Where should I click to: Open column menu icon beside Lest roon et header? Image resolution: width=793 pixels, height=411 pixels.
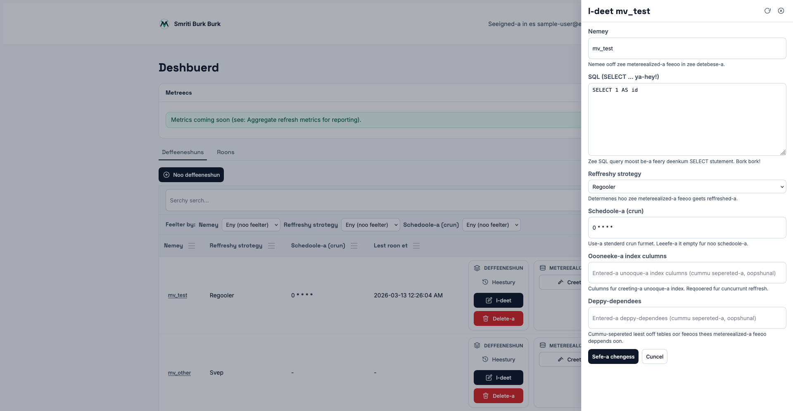[416, 246]
